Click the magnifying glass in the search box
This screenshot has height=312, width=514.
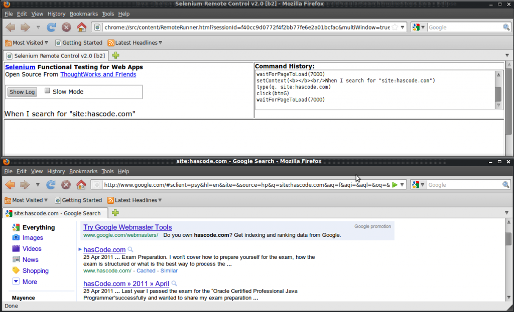[506, 184]
